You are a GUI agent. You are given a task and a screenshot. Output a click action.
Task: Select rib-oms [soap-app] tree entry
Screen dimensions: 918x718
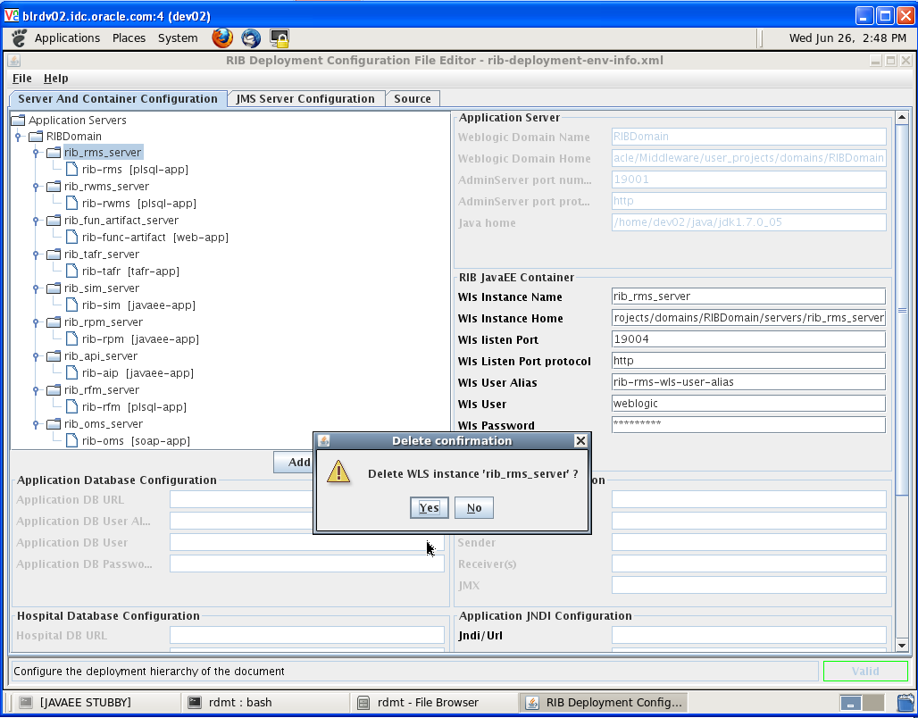click(136, 441)
